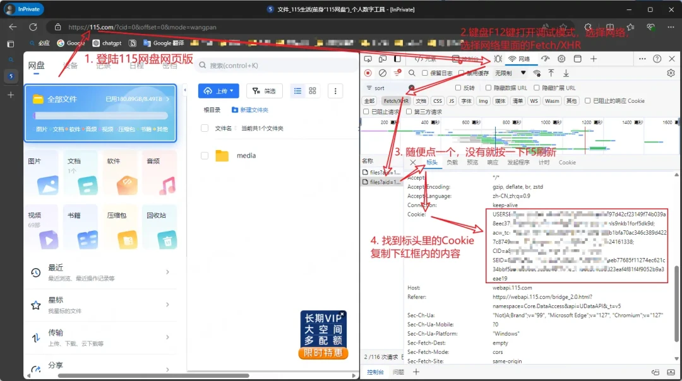This screenshot has width=682, height=381.
Task: Close the request details pane X
Action: coord(413,163)
